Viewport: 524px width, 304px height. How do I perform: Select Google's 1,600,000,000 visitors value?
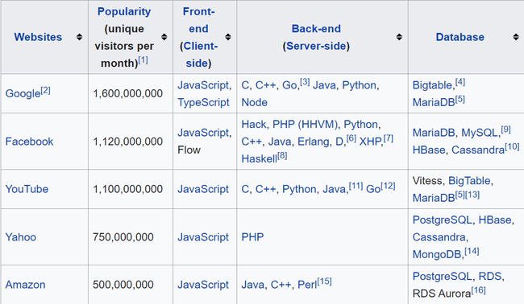[x=128, y=93]
